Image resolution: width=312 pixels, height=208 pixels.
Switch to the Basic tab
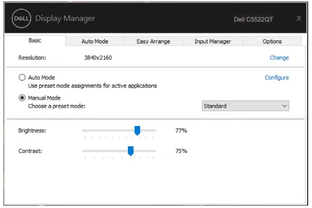35,41
